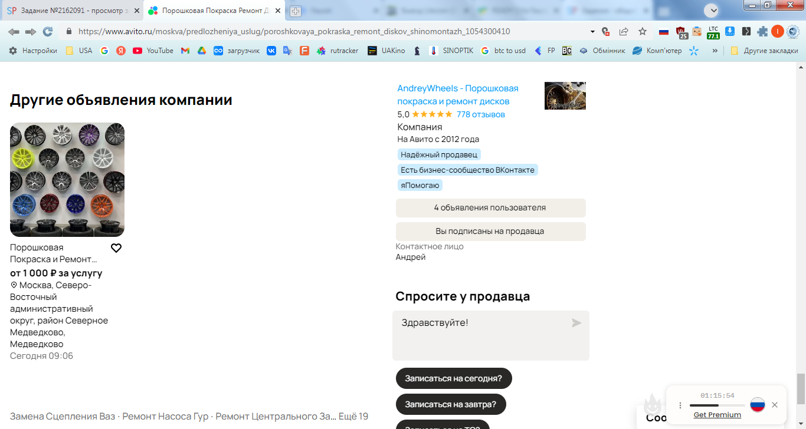This screenshot has height=429, width=806.
Task: Open the Google Translate bookmark icon
Action: pos(287,51)
